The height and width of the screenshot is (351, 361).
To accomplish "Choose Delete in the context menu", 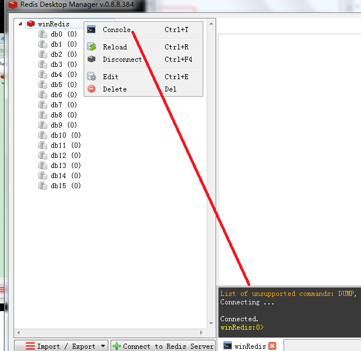I will (143, 89).
